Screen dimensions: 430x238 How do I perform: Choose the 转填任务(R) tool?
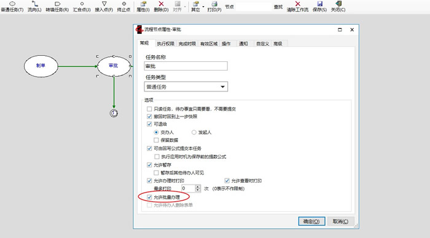pos(57,7)
